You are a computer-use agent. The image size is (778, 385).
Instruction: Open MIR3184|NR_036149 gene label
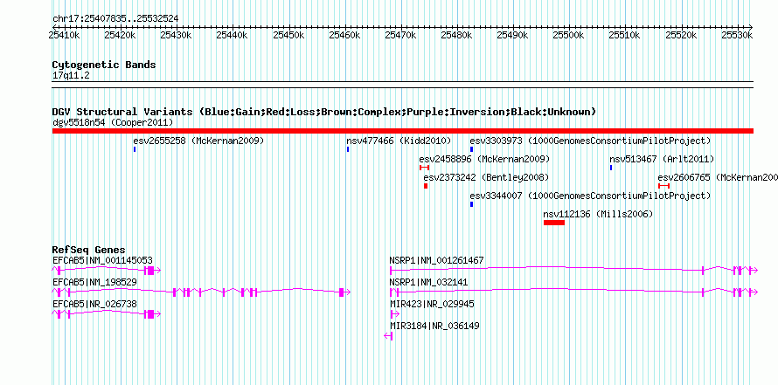point(434,326)
